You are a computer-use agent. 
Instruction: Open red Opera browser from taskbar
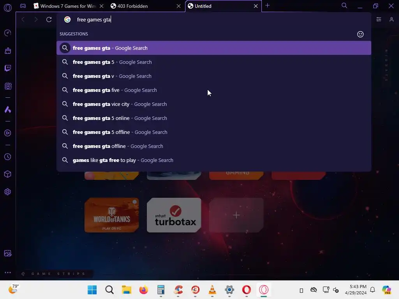click(x=246, y=290)
